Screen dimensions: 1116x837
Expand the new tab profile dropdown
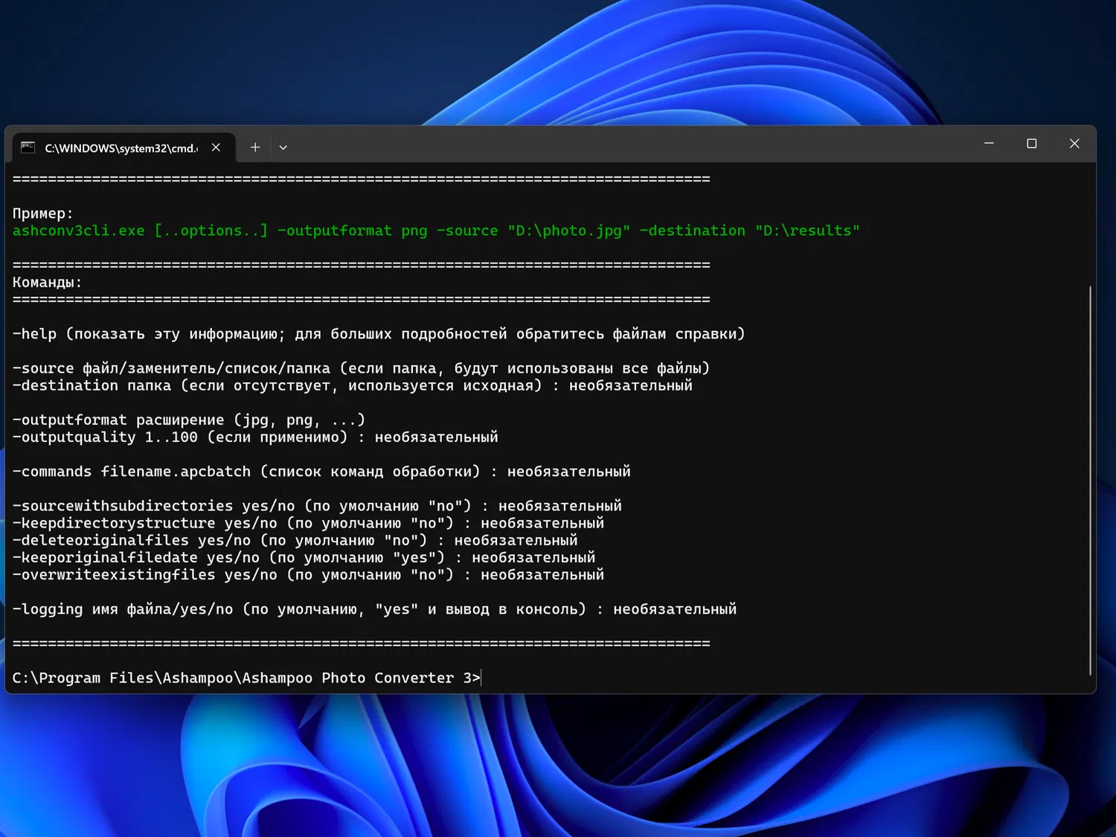pos(283,147)
